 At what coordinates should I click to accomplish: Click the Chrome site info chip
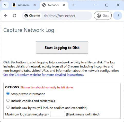[x=32, y=16]
